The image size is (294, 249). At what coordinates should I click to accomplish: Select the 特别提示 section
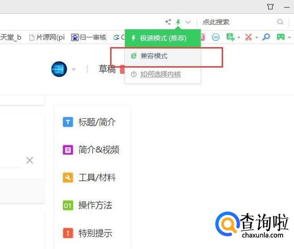pyautogui.click(x=87, y=233)
